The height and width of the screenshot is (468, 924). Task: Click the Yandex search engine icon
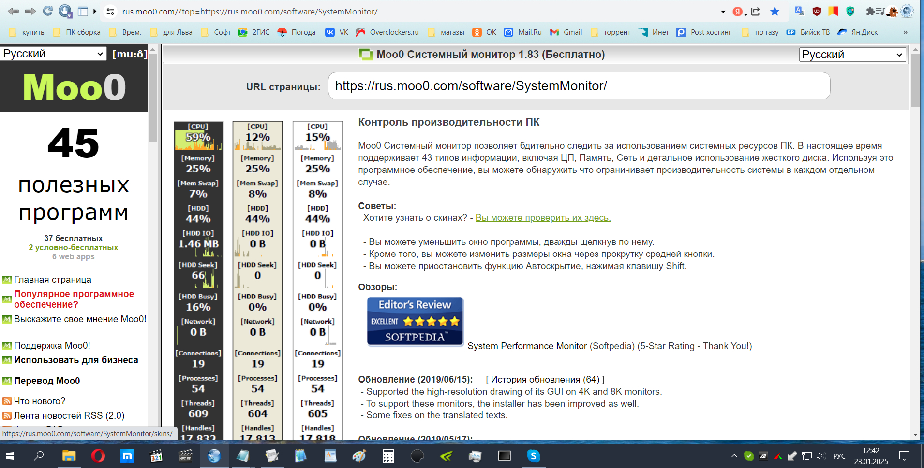[737, 12]
